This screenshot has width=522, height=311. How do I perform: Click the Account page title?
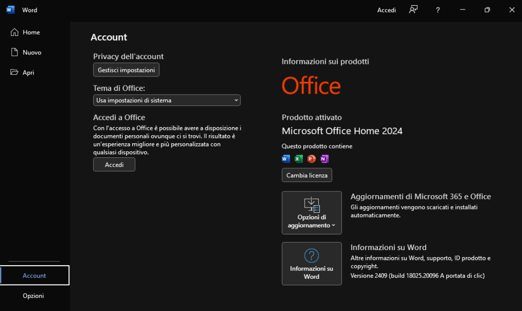click(x=109, y=37)
